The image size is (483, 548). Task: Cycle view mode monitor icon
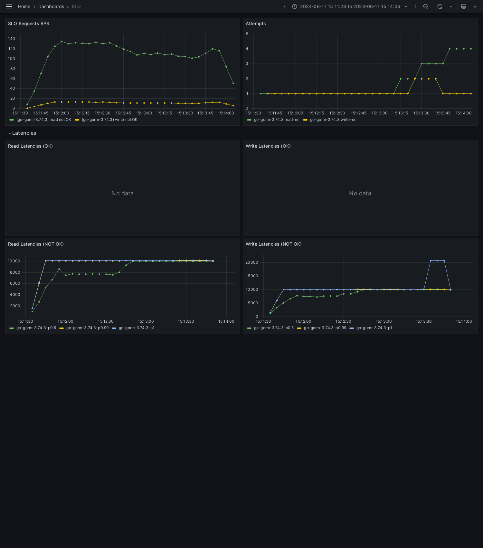coord(464,6)
